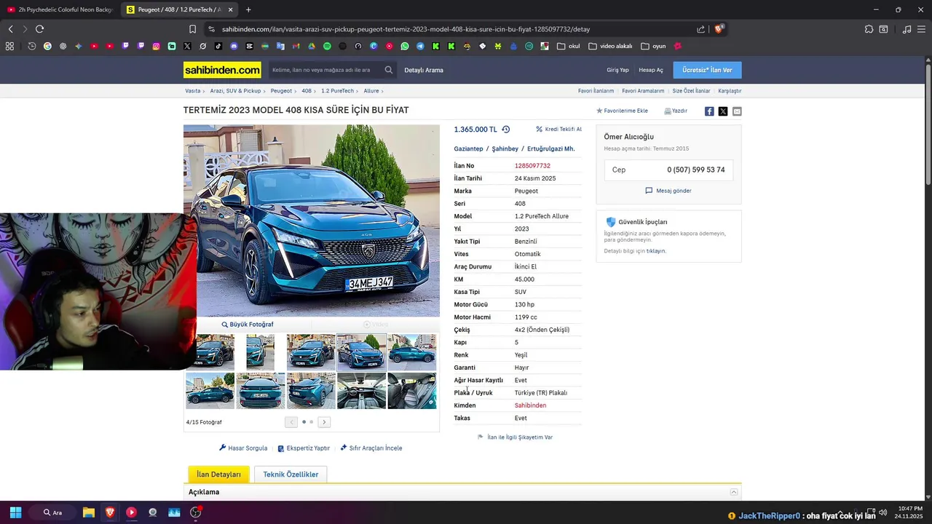Open Windows Start menu
The width and height of the screenshot is (932, 524).
coord(15,512)
